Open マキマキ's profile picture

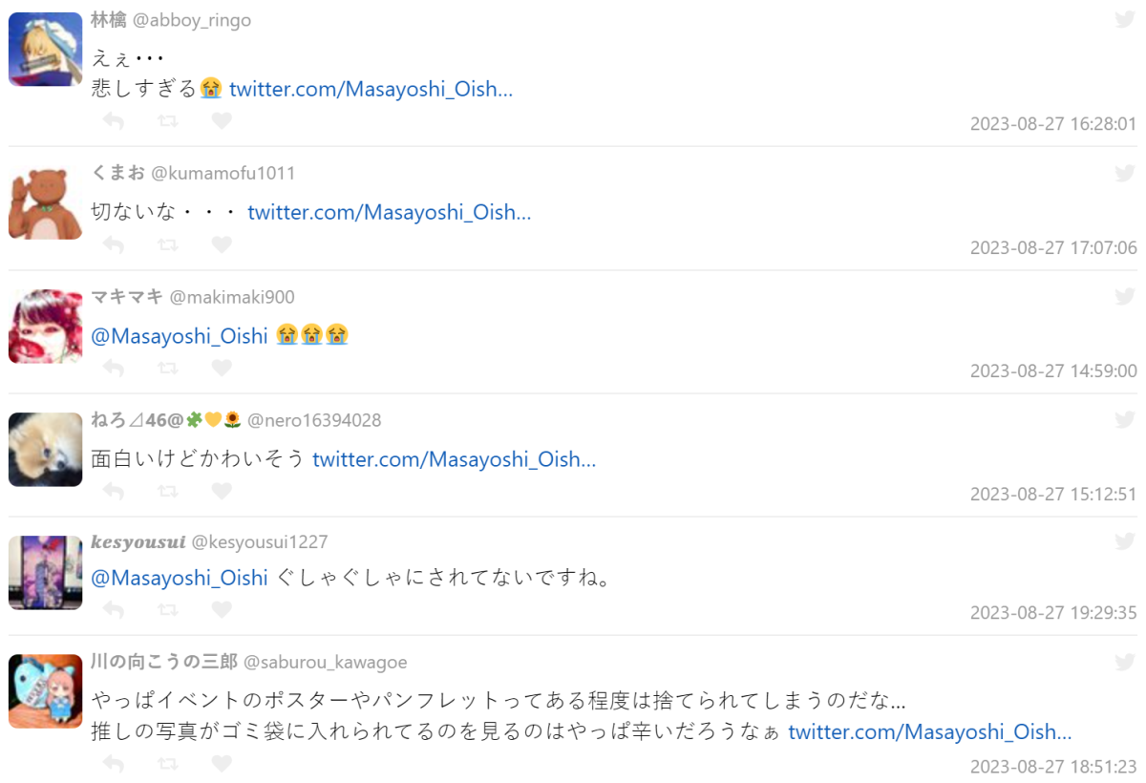pos(46,327)
